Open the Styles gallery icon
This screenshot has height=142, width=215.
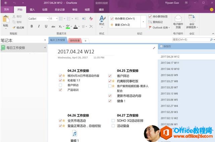click(x=102, y=19)
